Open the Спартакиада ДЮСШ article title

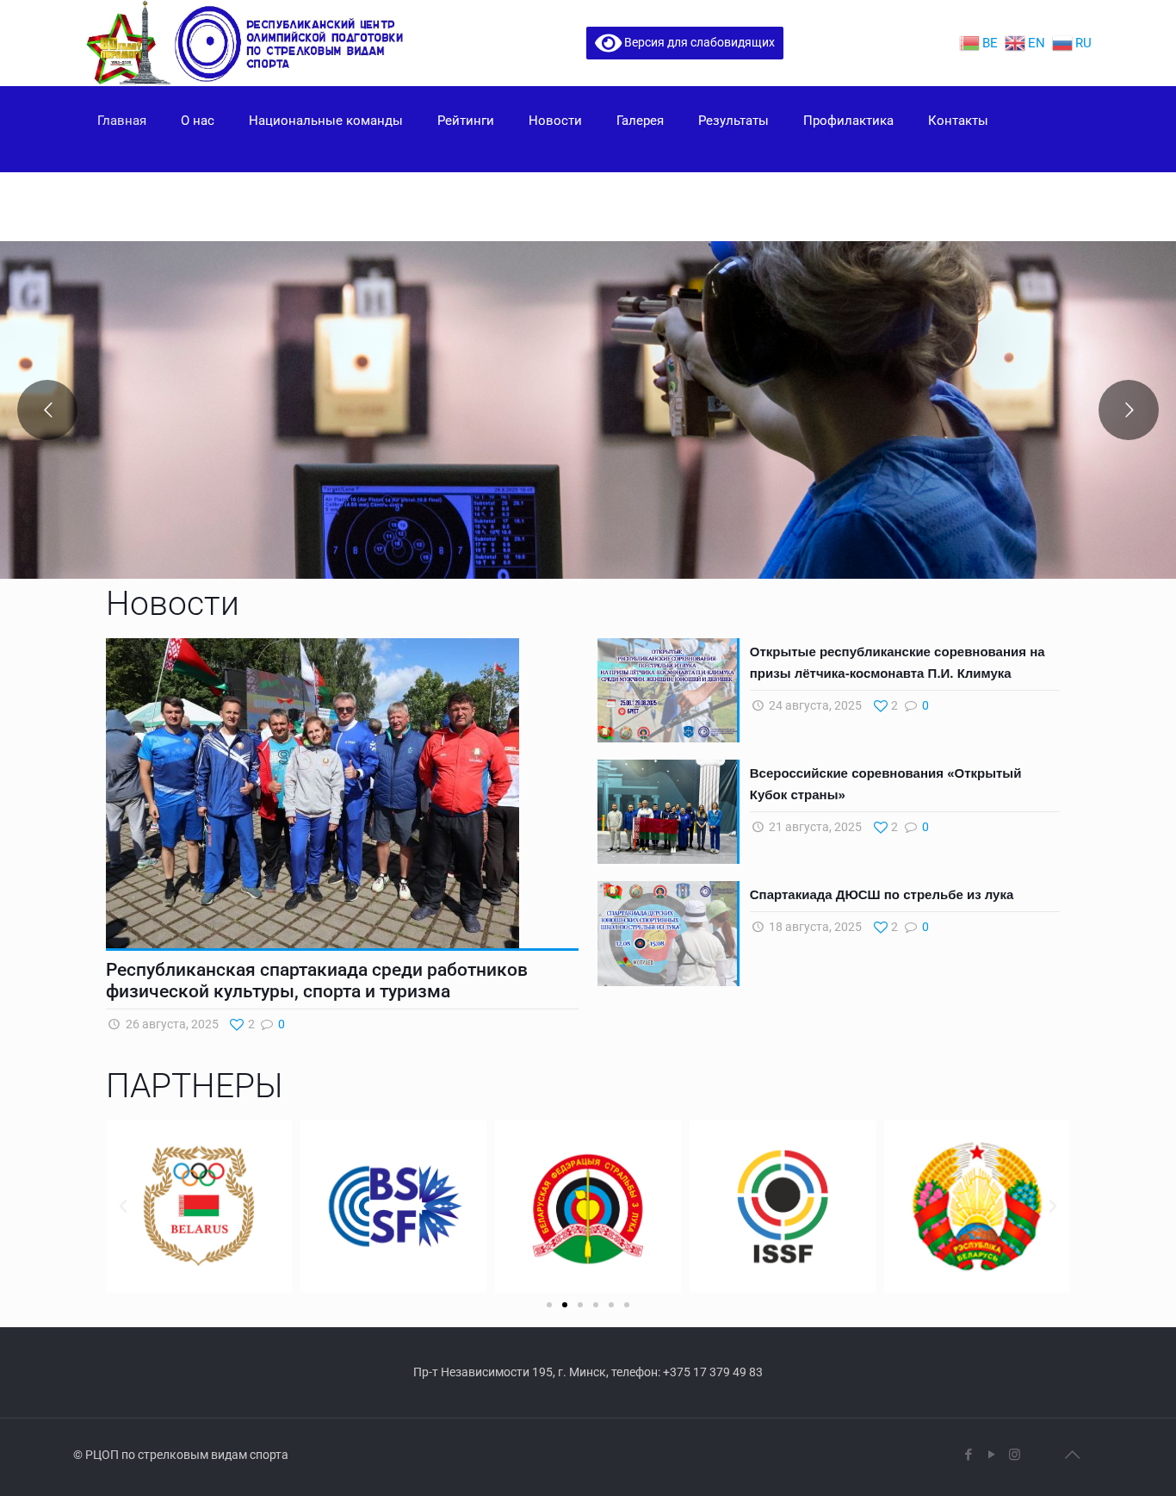(x=882, y=895)
